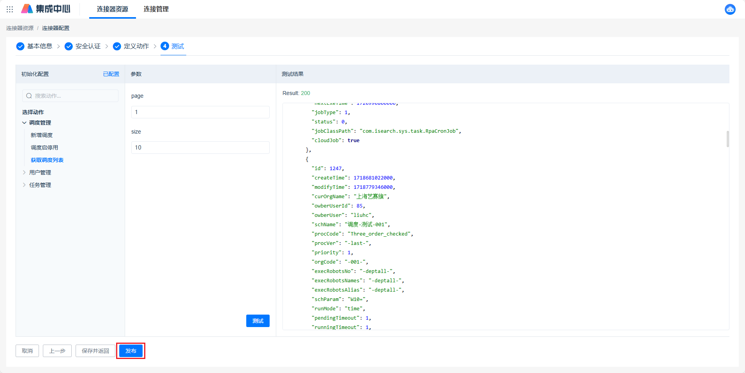745x373 pixels.
Task: Expand the 任务管理 group chevron
Action: [24, 185]
